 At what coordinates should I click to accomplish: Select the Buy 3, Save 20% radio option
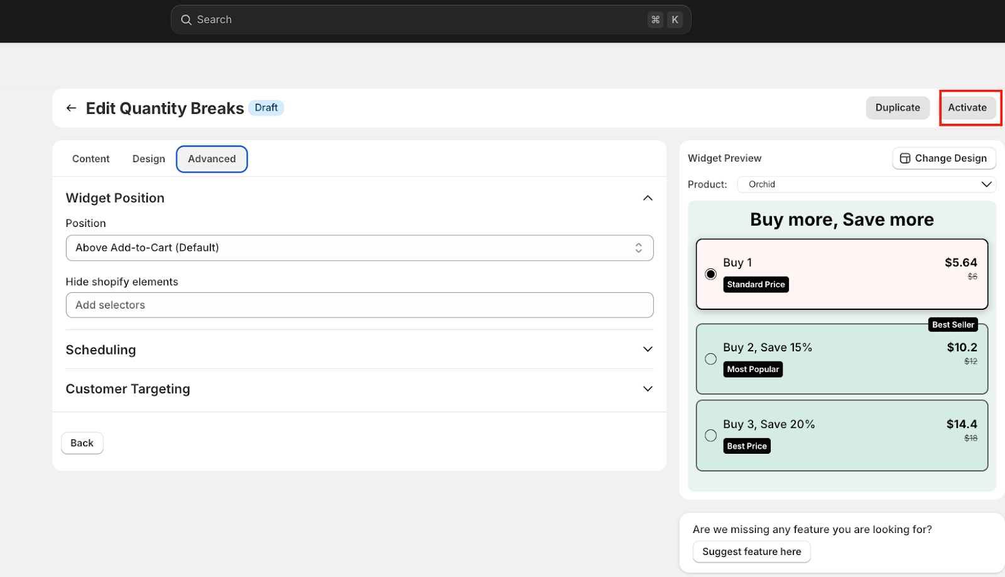pos(710,436)
